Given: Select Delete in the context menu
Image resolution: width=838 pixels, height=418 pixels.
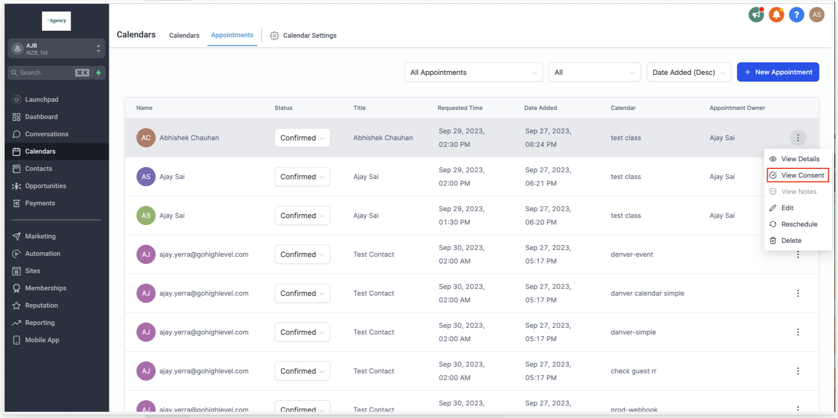Looking at the screenshot, I should click(x=791, y=240).
